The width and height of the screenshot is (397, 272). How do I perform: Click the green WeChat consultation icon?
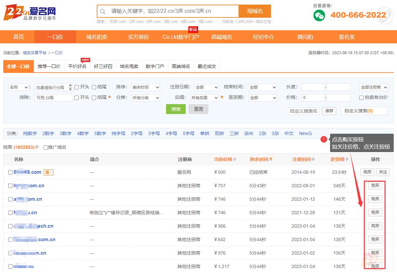tap(319, 15)
